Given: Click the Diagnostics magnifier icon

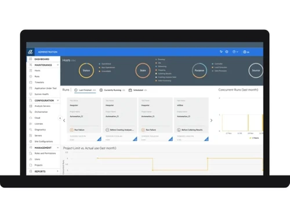Looking at the screenshot, I should [x=31, y=130].
